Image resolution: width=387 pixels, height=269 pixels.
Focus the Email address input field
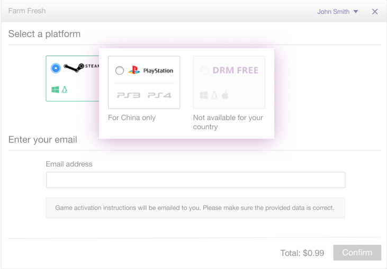pyautogui.click(x=195, y=180)
